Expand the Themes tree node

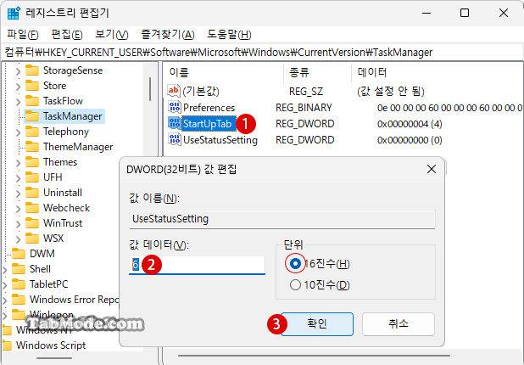[19, 163]
